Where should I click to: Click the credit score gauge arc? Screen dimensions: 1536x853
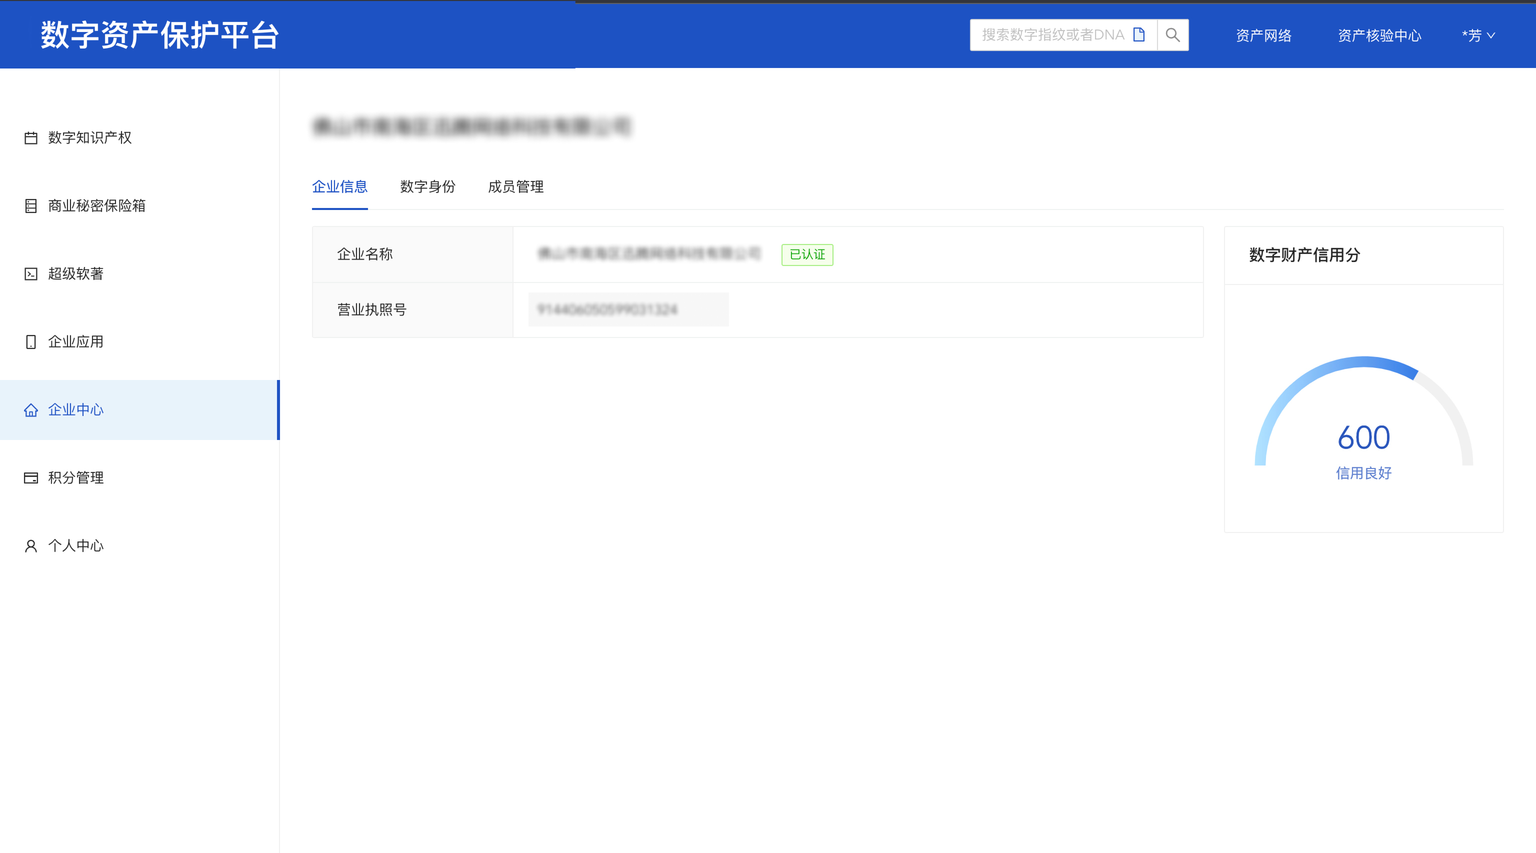tap(1364, 411)
